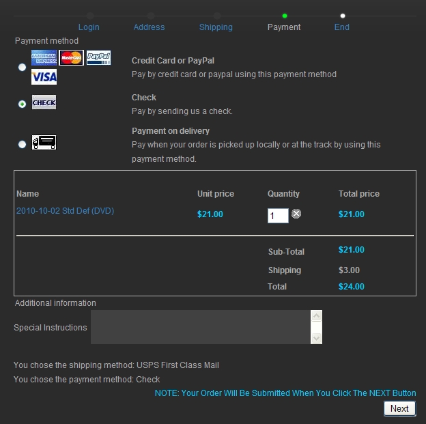Click the American Express card icon
Screen dimensions: 426x424
(44, 57)
